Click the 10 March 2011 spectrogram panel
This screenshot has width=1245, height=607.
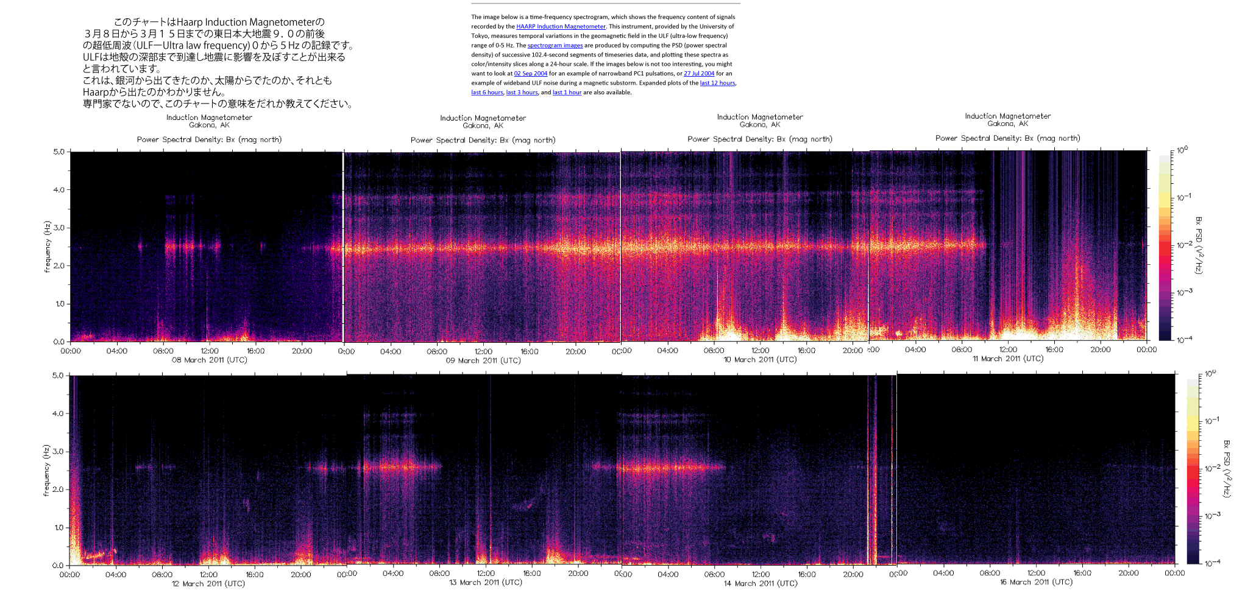pyautogui.click(x=745, y=247)
